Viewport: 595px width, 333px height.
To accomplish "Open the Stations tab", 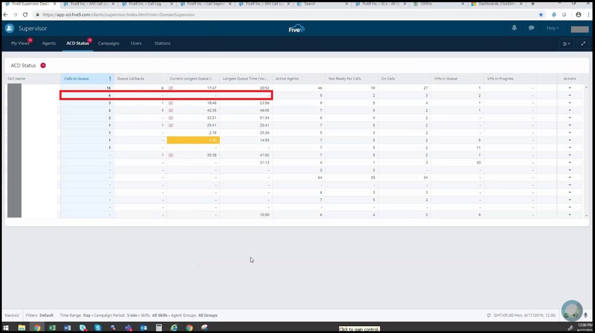I will pos(162,43).
